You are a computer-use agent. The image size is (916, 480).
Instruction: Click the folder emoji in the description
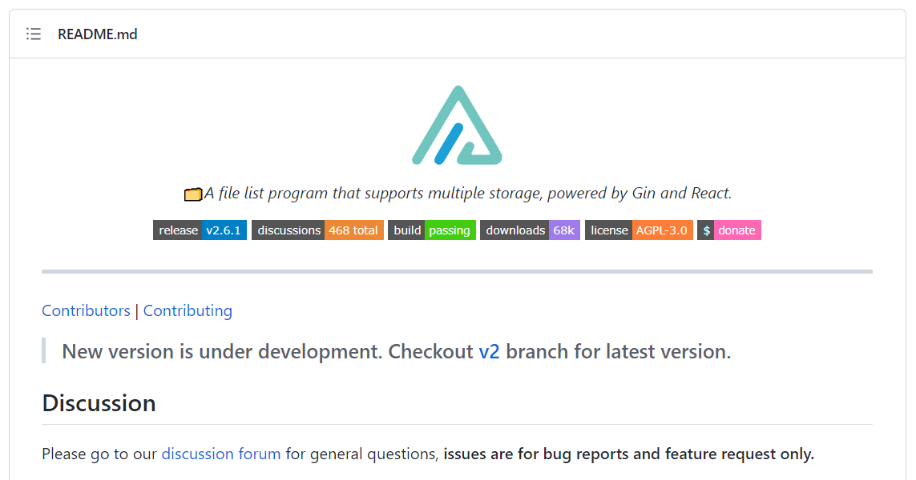click(192, 193)
